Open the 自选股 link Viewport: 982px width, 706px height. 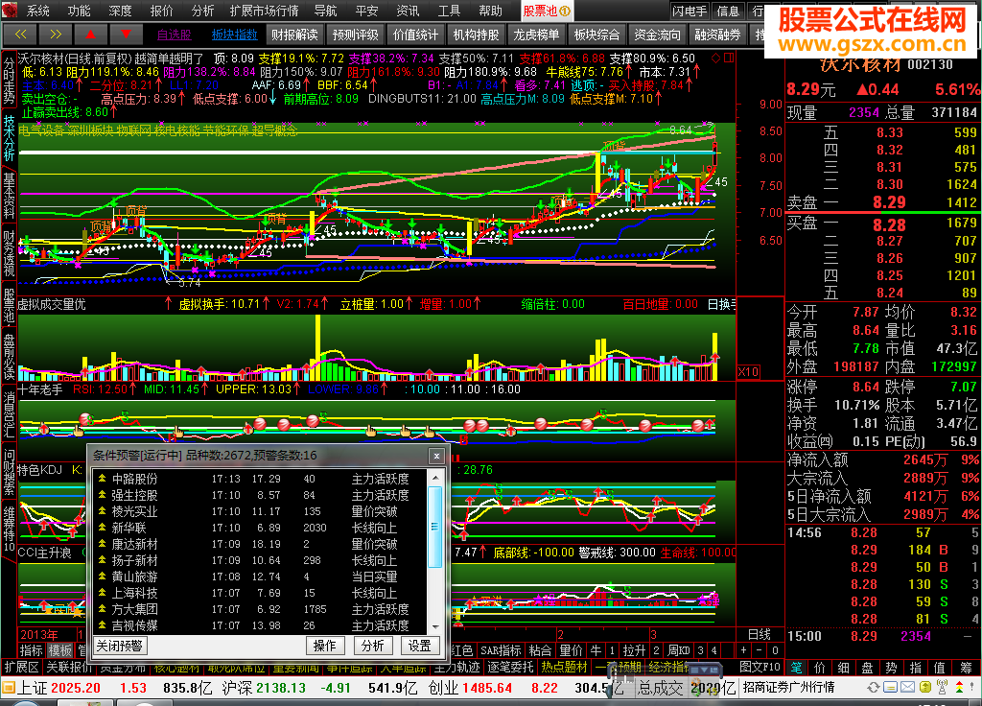[175, 35]
